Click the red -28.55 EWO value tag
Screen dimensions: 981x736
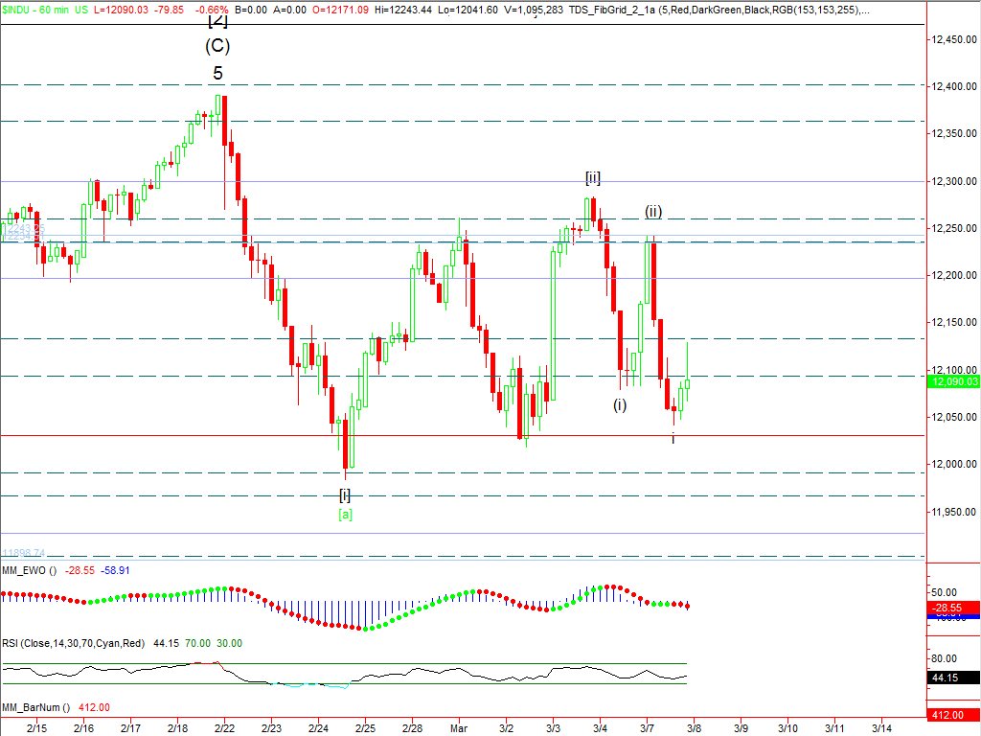(x=952, y=609)
